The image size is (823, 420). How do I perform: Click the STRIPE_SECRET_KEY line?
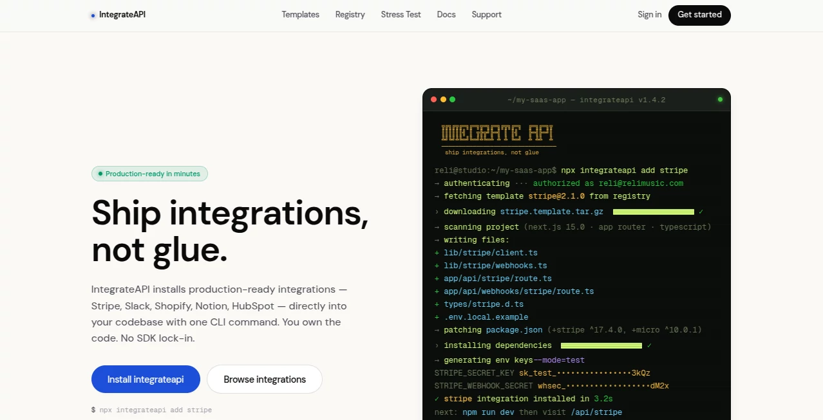pyautogui.click(x=542, y=373)
